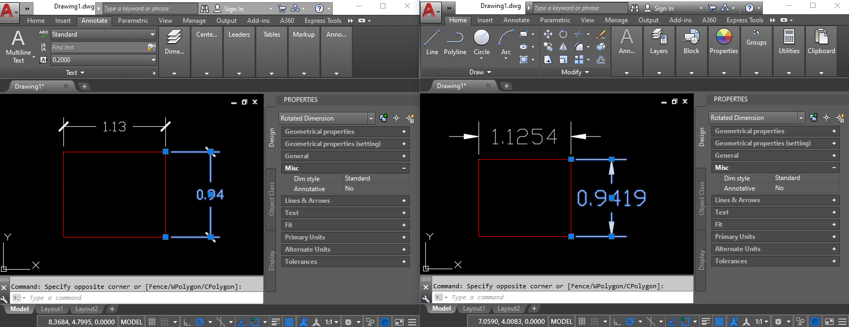Open the Parametric tab in right window
The width and height of the screenshot is (849, 327).
[x=555, y=20]
